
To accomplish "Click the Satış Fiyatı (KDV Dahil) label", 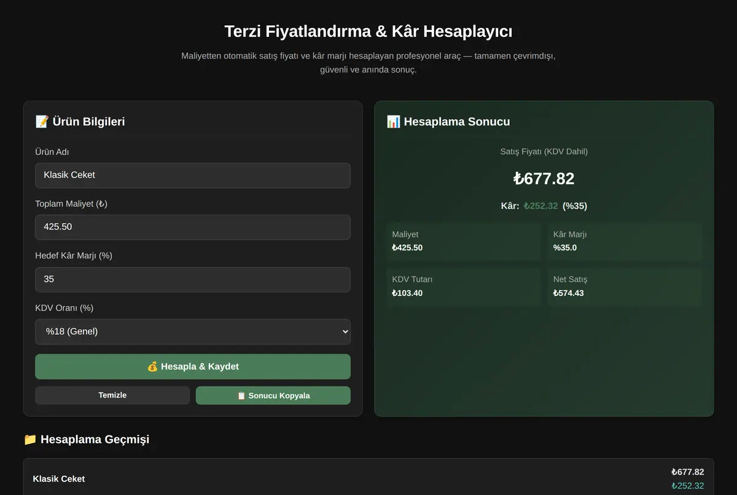I will (544, 152).
